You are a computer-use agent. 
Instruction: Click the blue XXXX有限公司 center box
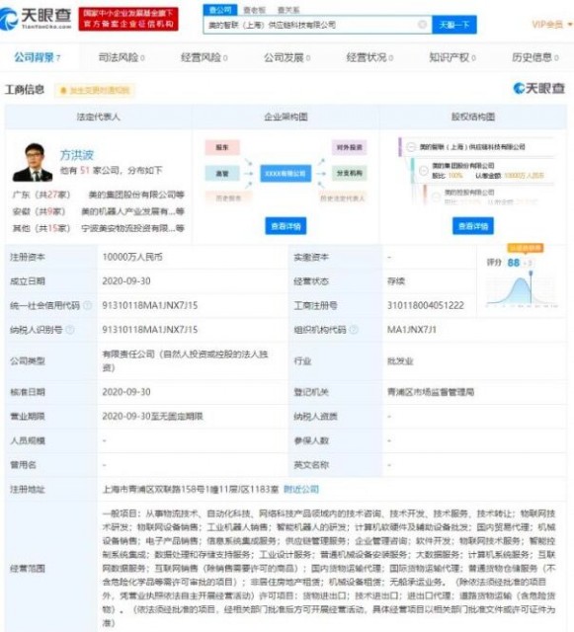tap(286, 174)
